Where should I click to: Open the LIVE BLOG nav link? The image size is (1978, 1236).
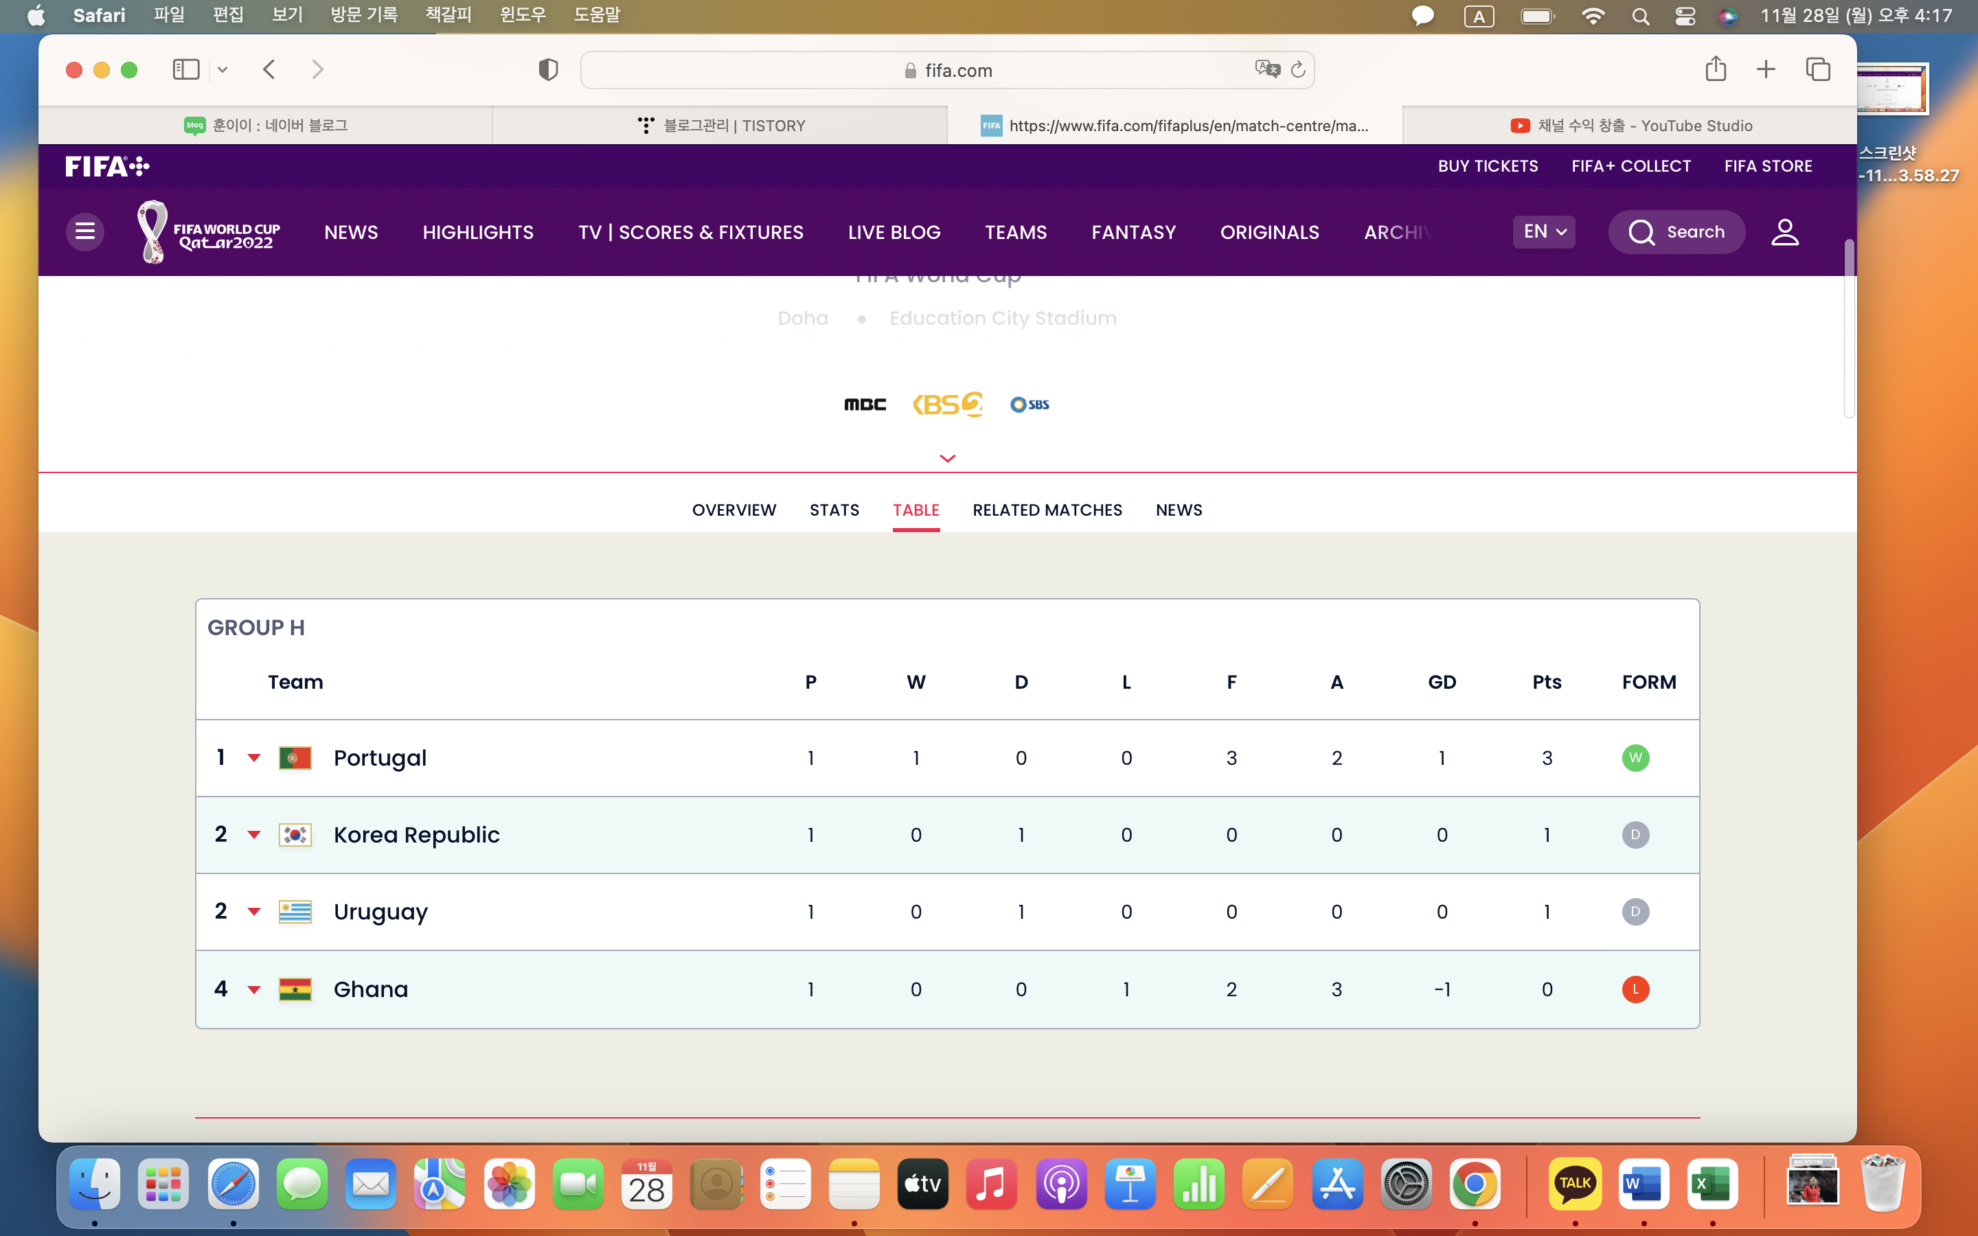tap(894, 232)
